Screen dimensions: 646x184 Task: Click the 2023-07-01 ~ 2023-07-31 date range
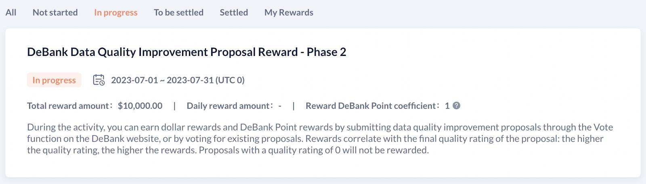point(178,80)
